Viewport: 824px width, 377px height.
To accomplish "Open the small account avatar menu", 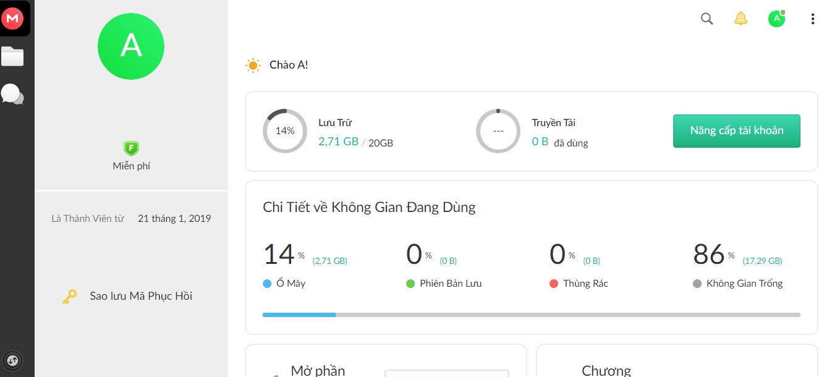I will pos(777,19).
